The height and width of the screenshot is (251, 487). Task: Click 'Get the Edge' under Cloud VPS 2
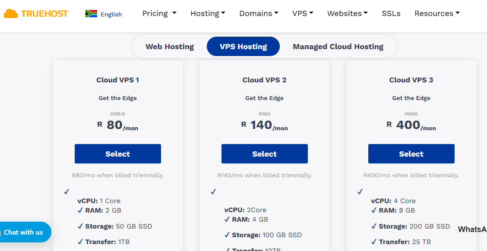click(x=265, y=98)
